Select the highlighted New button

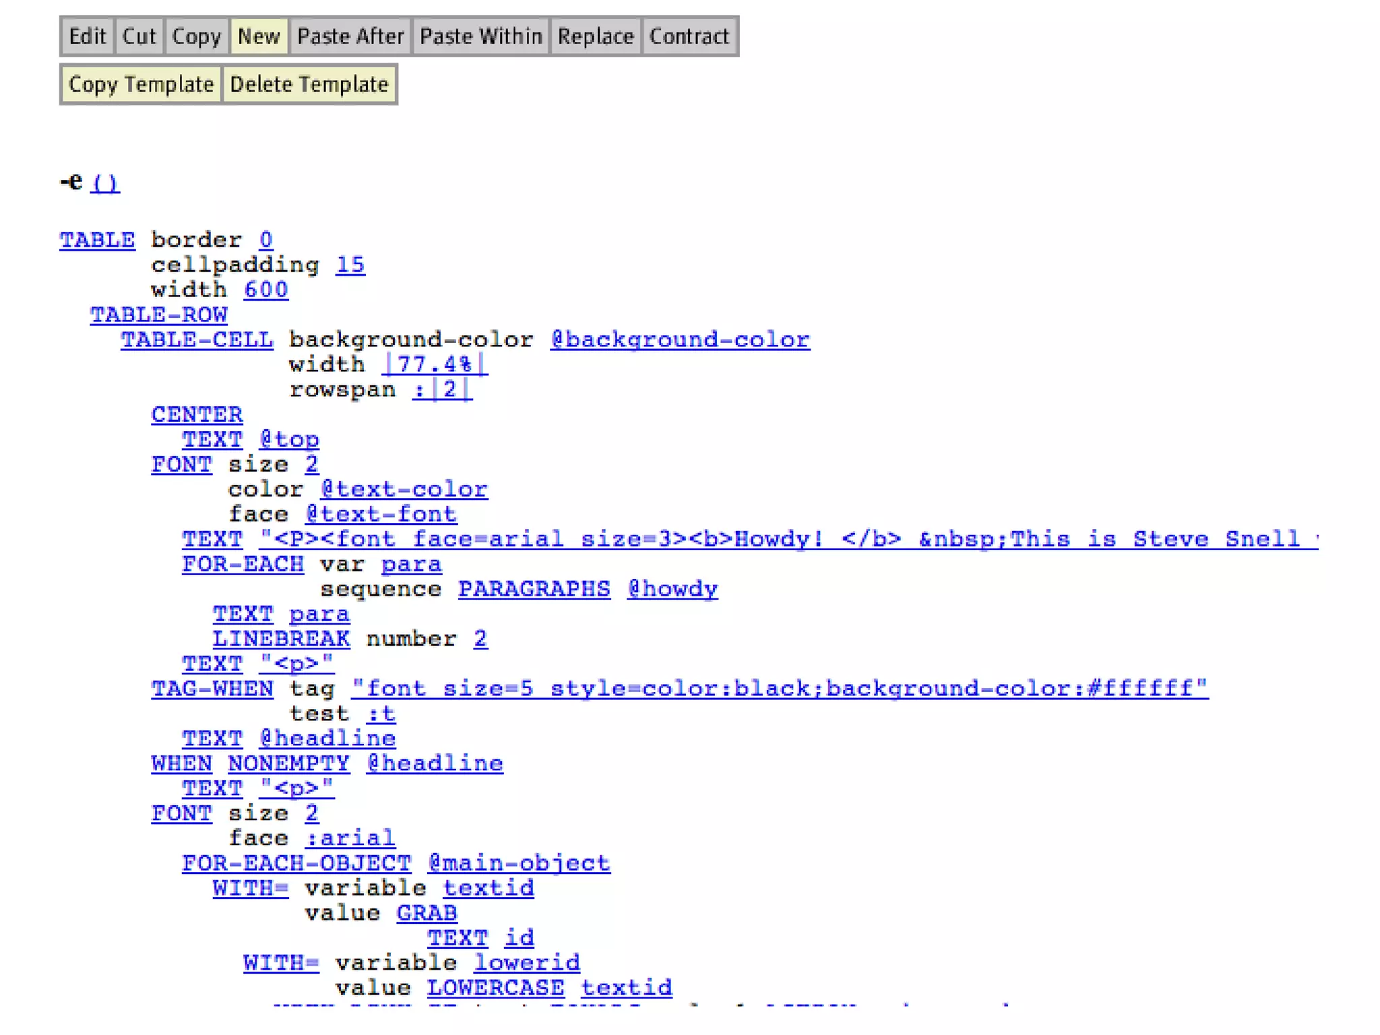259,36
